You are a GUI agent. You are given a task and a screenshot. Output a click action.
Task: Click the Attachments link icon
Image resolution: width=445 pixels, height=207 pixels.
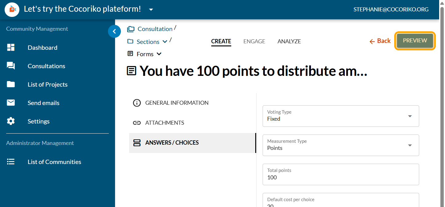pos(137,123)
